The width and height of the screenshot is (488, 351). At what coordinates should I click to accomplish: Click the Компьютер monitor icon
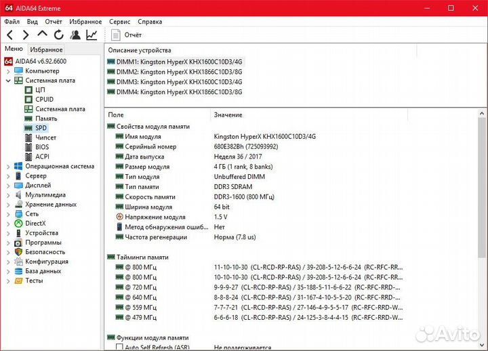pyautogui.click(x=18, y=71)
